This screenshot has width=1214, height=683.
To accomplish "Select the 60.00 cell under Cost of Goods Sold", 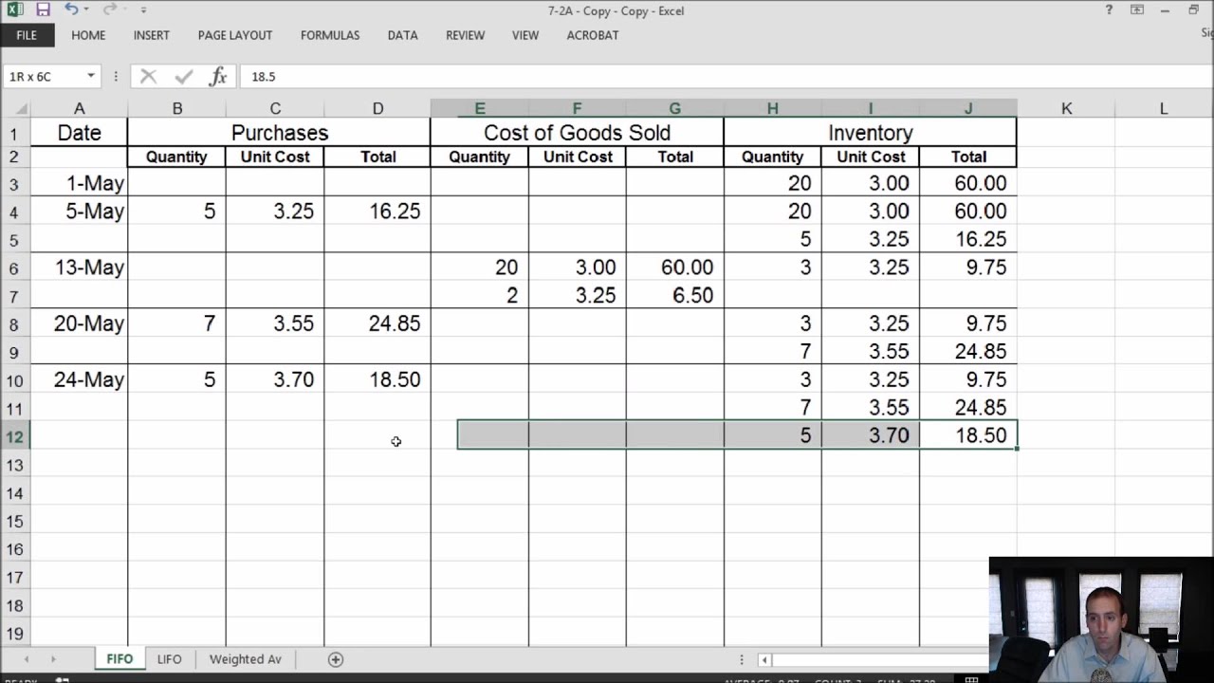I will (x=674, y=268).
